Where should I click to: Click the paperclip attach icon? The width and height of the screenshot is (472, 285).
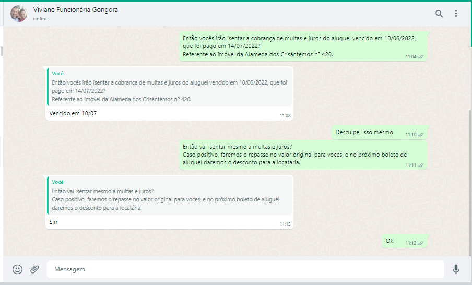coord(34,269)
